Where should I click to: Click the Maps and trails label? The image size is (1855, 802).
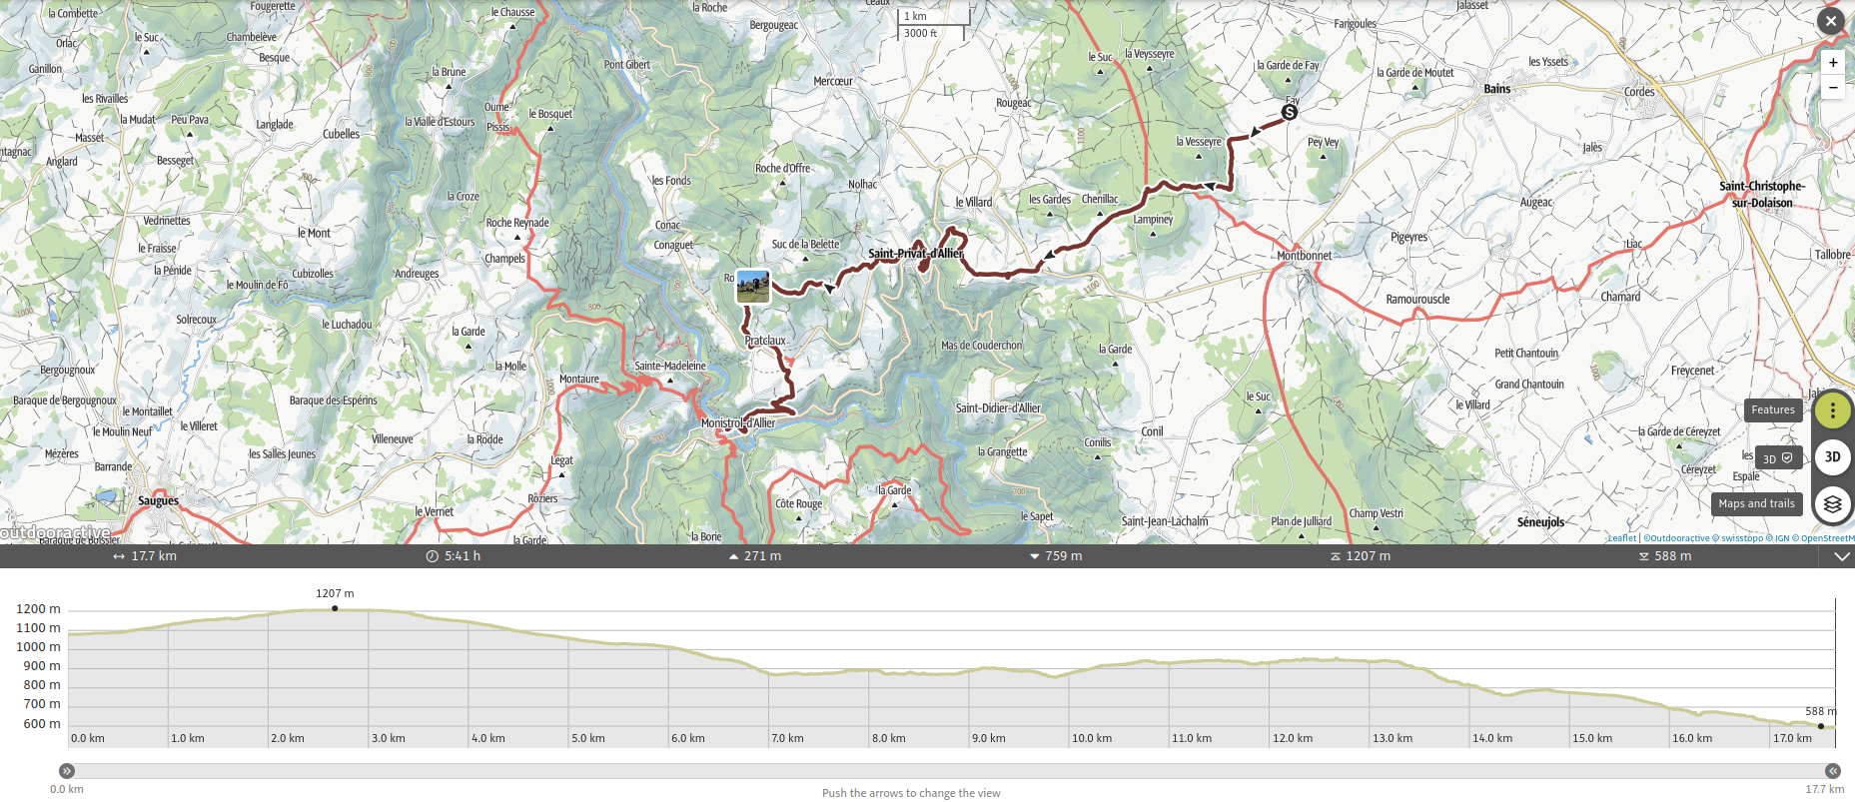(1756, 504)
